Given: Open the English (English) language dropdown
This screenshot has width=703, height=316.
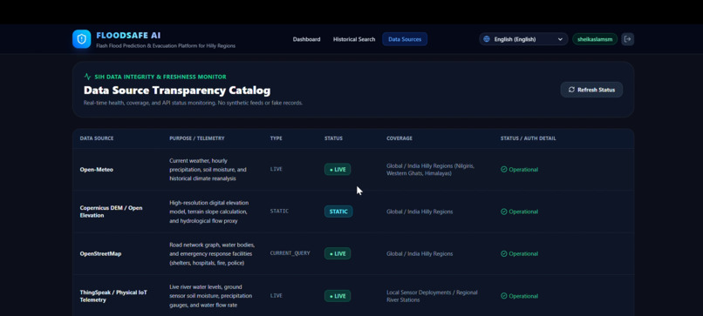Looking at the screenshot, I should click(523, 39).
